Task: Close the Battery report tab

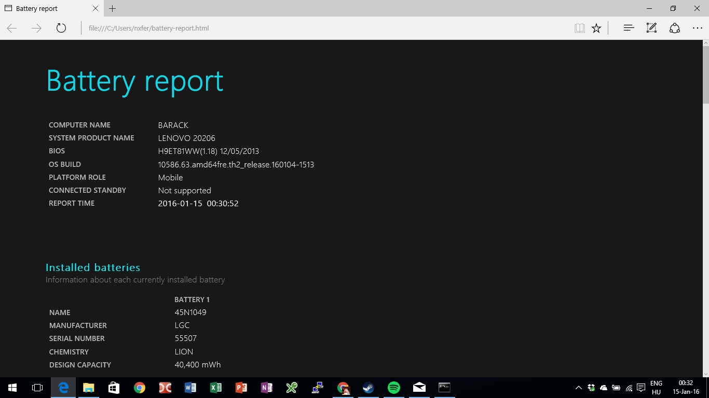Action: point(96,8)
